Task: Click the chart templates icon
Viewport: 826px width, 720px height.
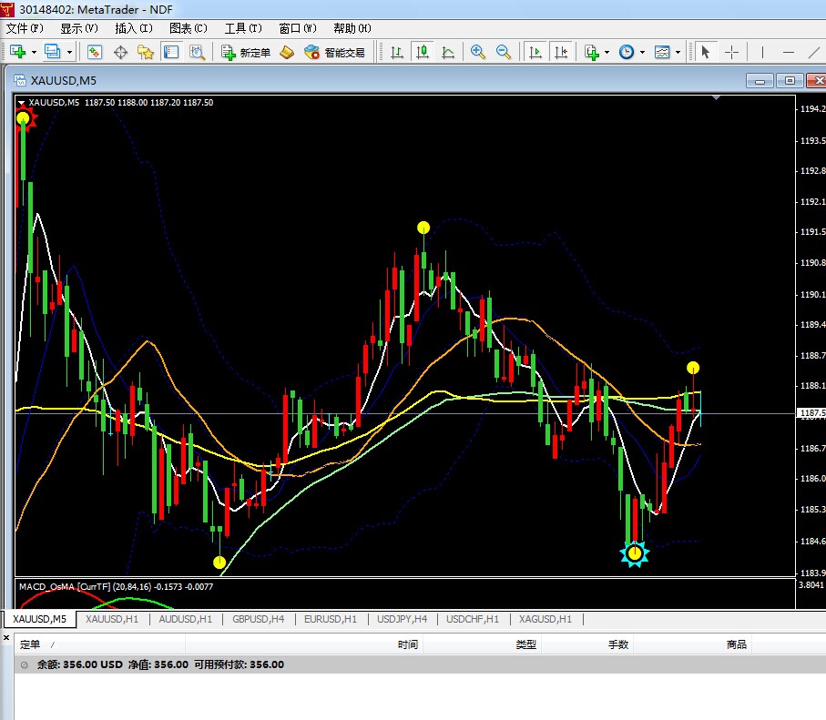Action: tap(662, 52)
